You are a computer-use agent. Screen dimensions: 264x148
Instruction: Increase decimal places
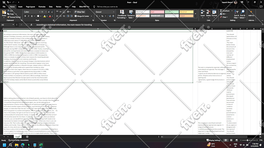tap(110, 16)
